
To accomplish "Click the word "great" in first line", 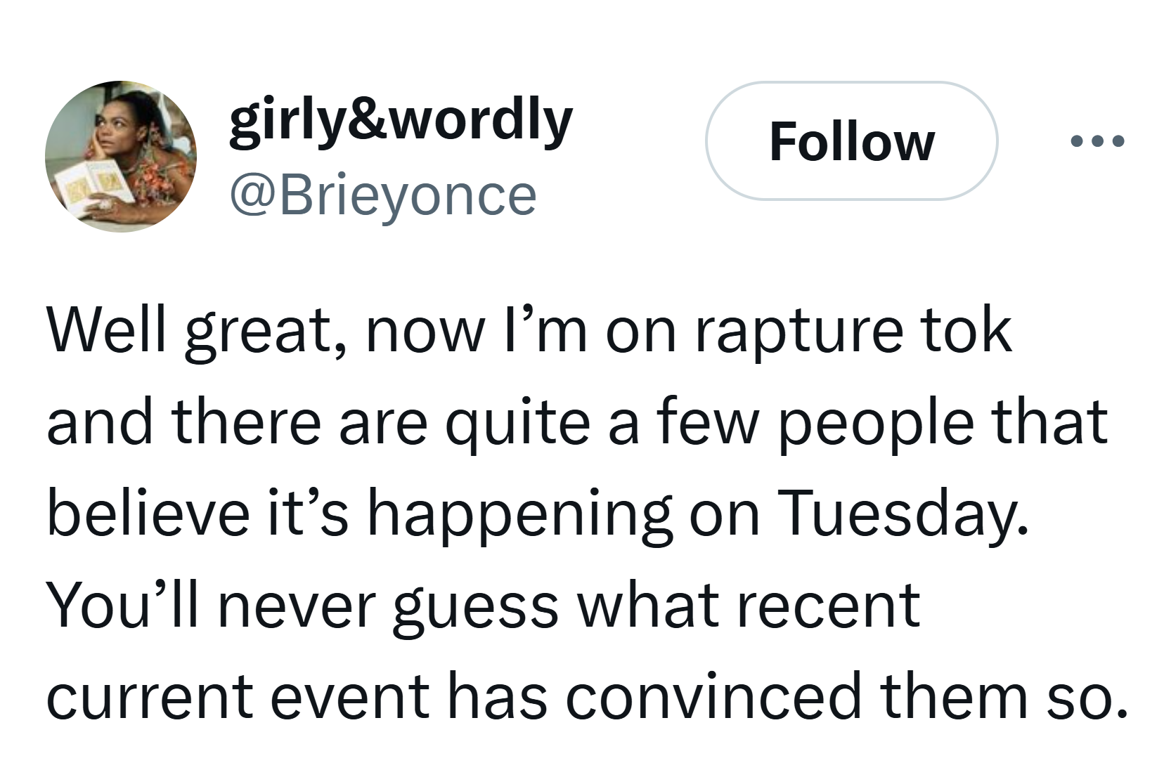I will pyautogui.click(x=257, y=330).
